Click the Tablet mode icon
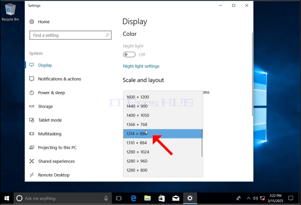The width and height of the screenshot is (301, 205). click(x=32, y=120)
